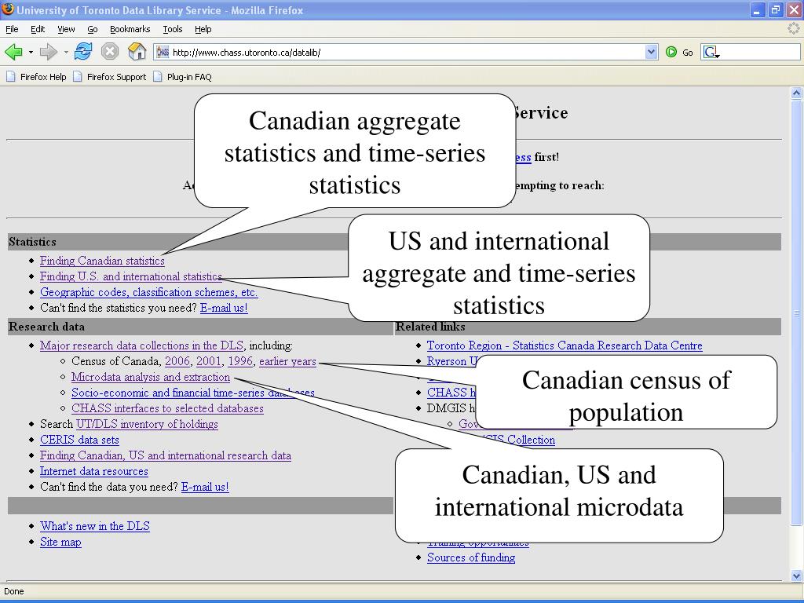
Task: Open the Plug-in FAQ bookmark
Action: tap(182, 77)
